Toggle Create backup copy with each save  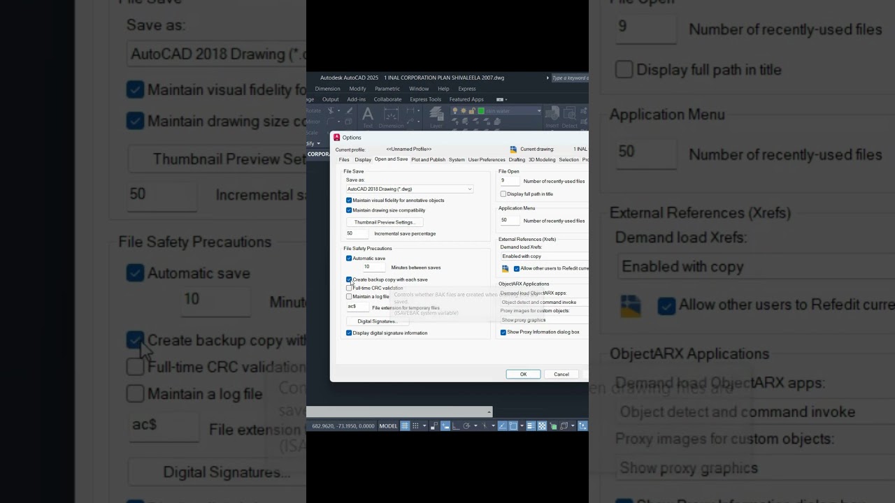pyautogui.click(x=349, y=279)
